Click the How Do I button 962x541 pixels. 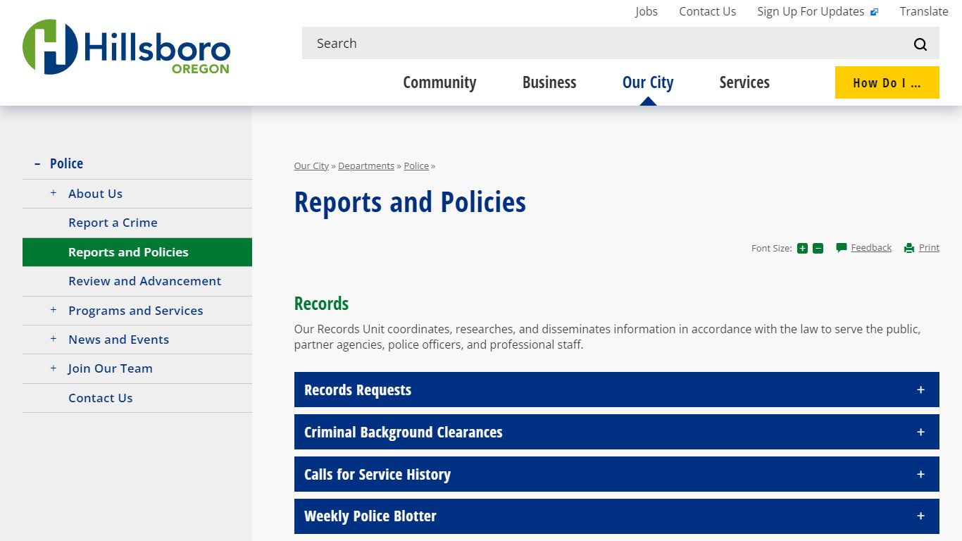[887, 82]
